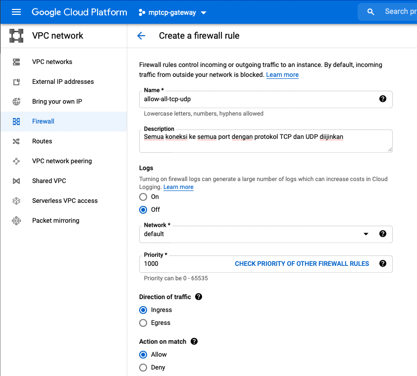Open the hamburger navigation menu
417x376 pixels.
tap(16, 12)
